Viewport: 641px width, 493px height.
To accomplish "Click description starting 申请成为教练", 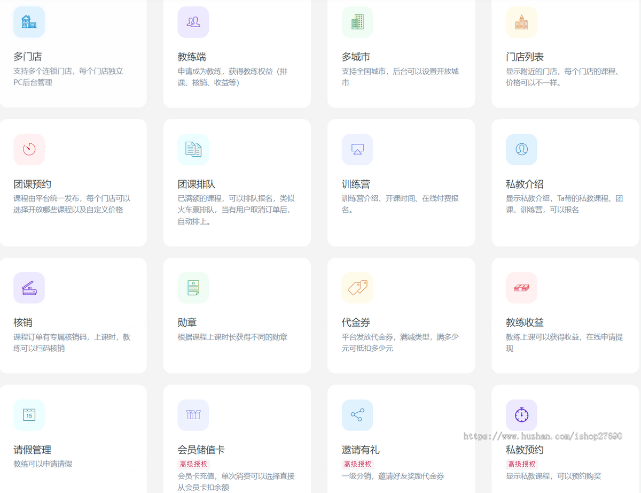I will [x=232, y=76].
